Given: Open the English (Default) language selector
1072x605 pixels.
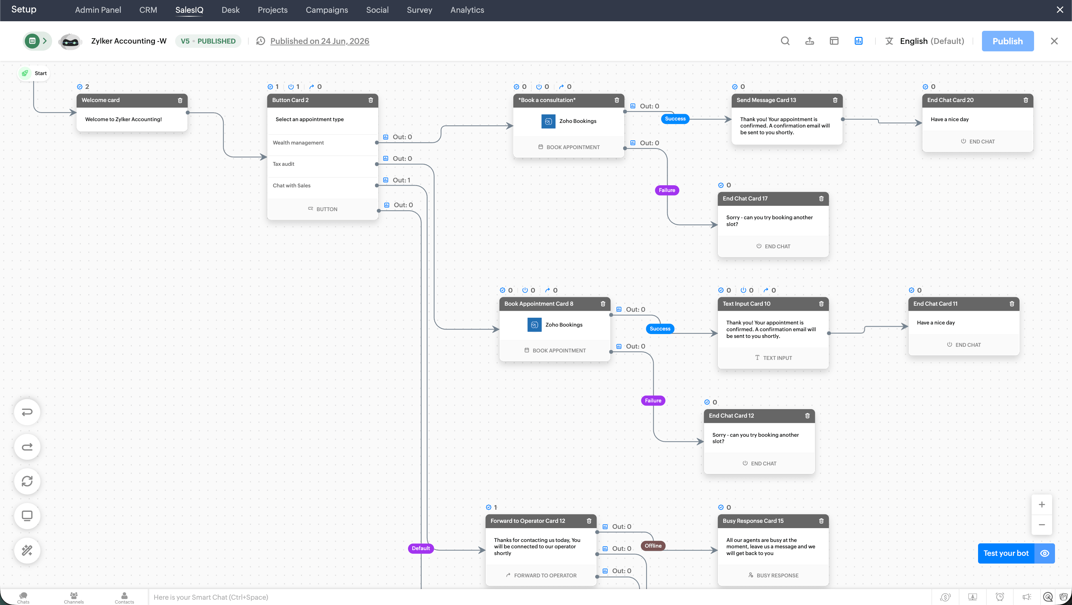Looking at the screenshot, I should (924, 41).
